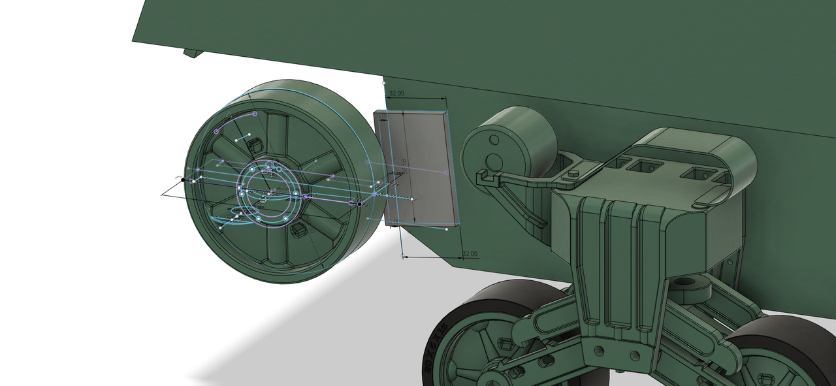The width and height of the screenshot is (836, 386).
Task: Click the purple arc endpoint atop wheel
Action: tap(255, 114)
